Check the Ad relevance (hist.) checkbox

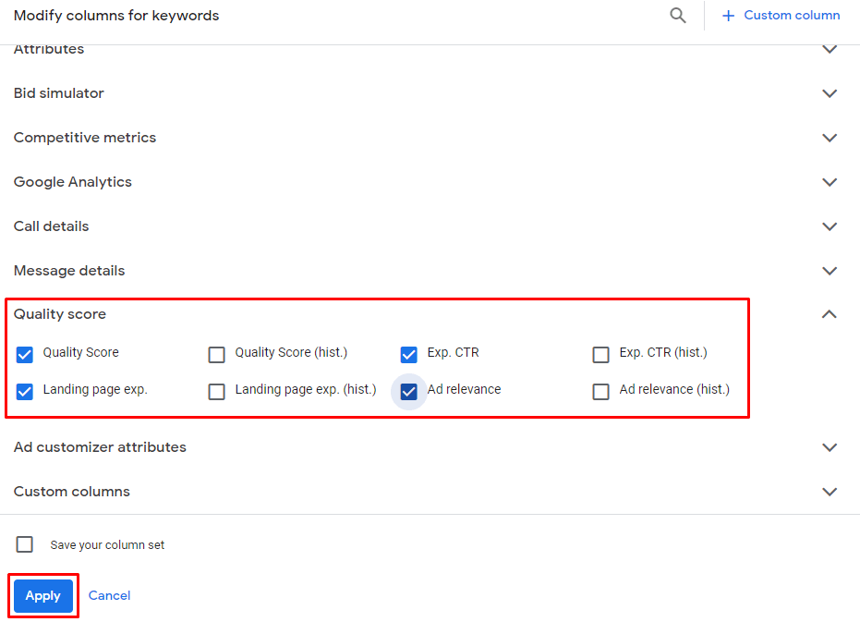click(601, 392)
